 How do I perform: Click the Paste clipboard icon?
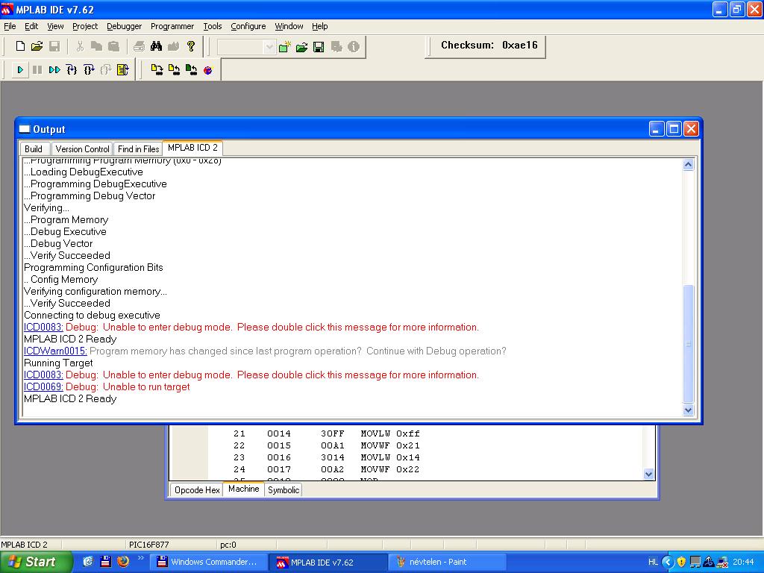coord(113,46)
